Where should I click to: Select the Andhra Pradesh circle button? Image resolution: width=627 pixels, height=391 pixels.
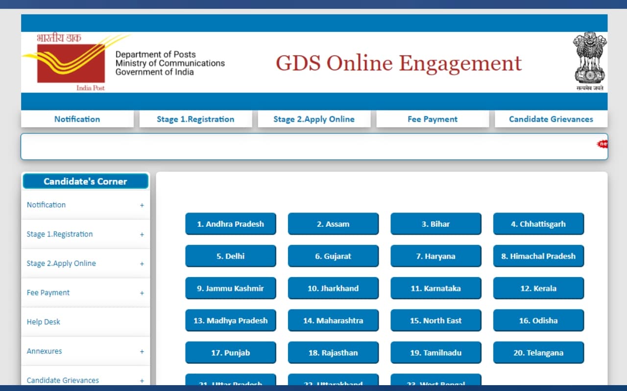pos(230,224)
